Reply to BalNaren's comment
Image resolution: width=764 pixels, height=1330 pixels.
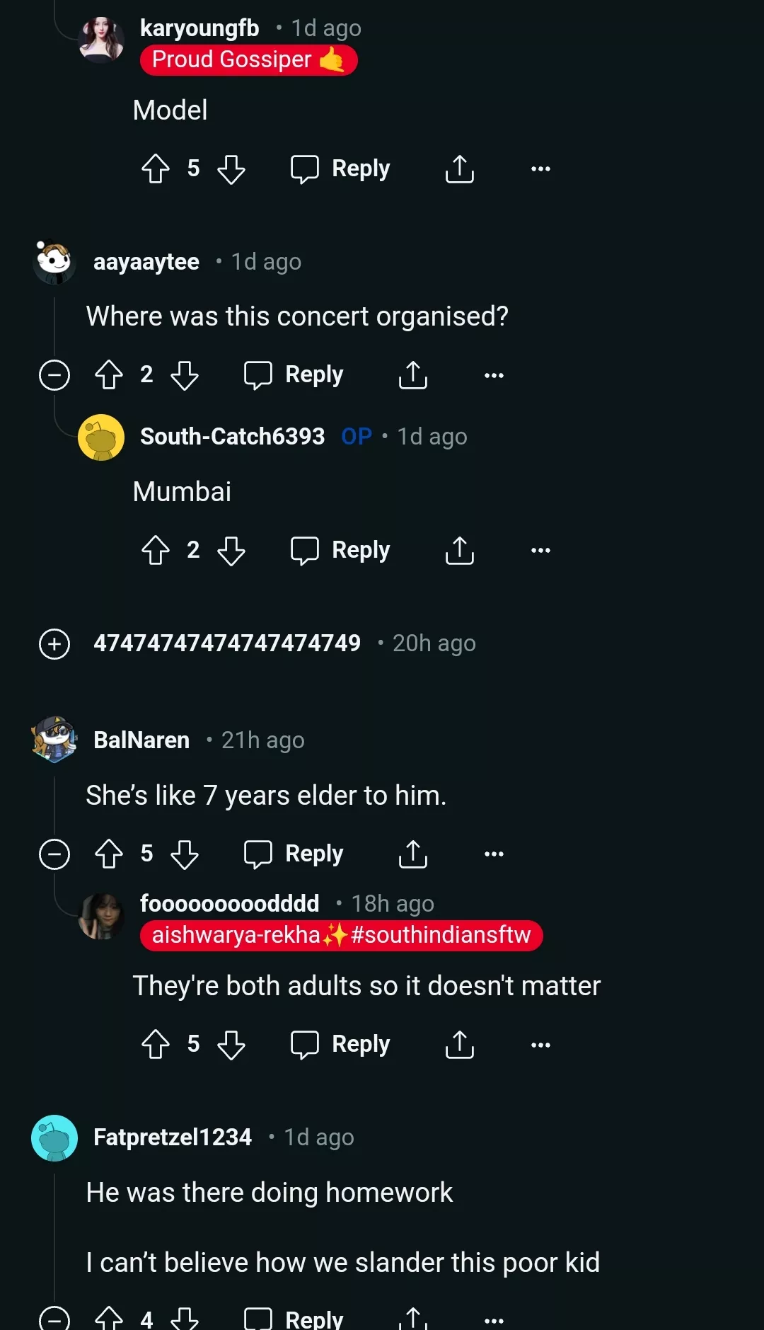click(x=294, y=854)
